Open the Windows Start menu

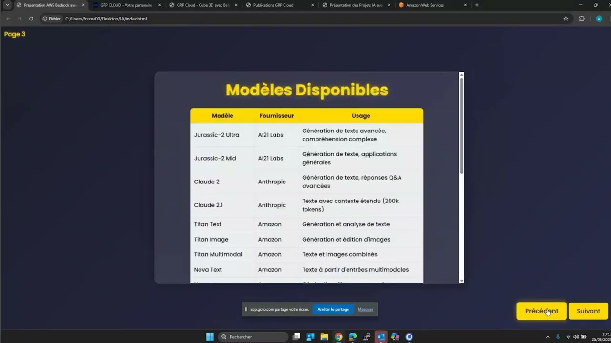(210, 337)
